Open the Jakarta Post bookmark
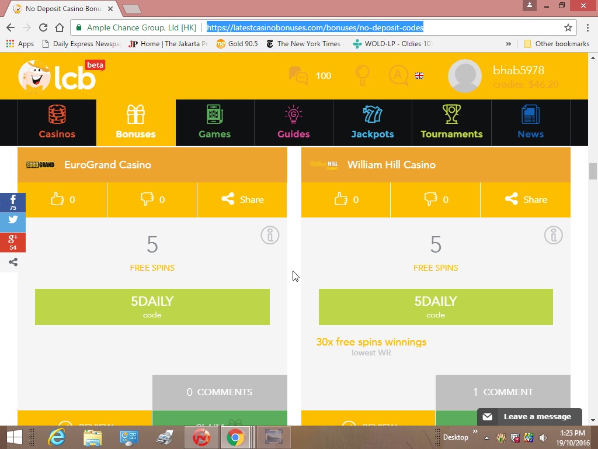 pos(168,44)
